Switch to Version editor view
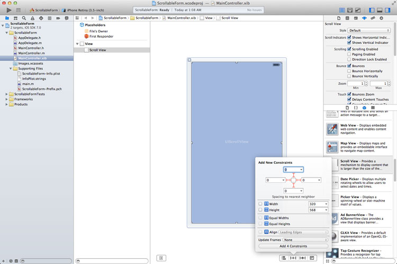The height and width of the screenshot is (264, 397). 358,10
